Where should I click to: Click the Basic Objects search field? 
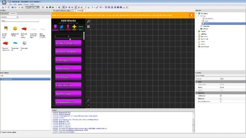(25, 76)
